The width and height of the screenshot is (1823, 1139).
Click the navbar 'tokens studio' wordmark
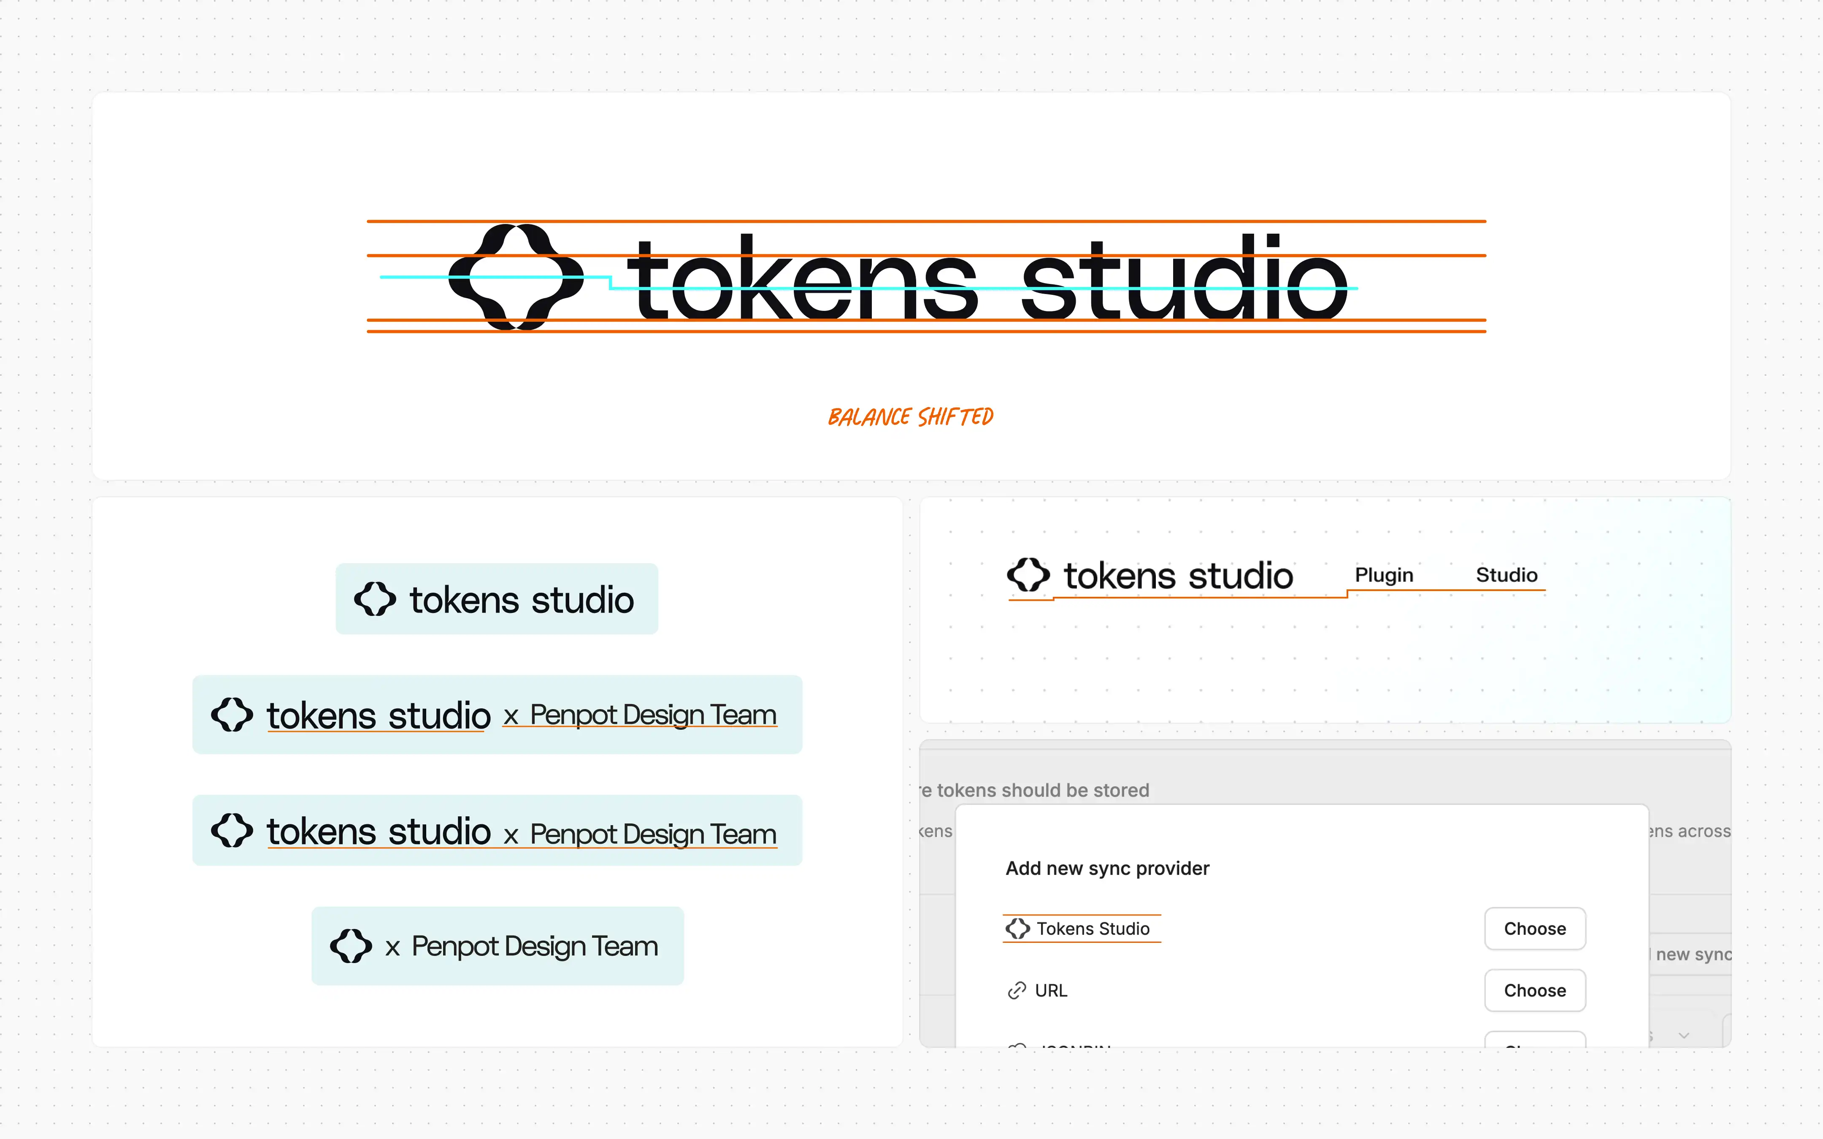point(1178,575)
